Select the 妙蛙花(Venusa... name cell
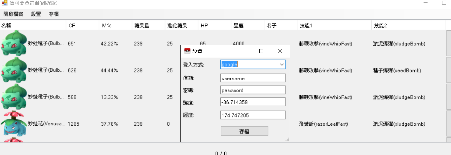 47,124
